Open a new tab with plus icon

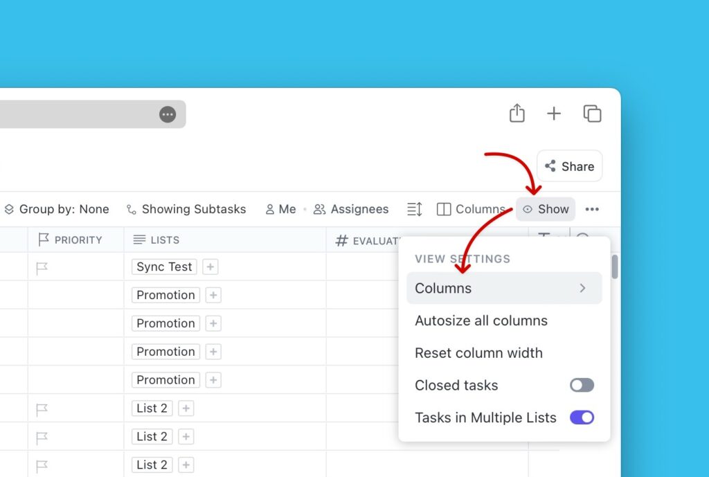pos(554,114)
